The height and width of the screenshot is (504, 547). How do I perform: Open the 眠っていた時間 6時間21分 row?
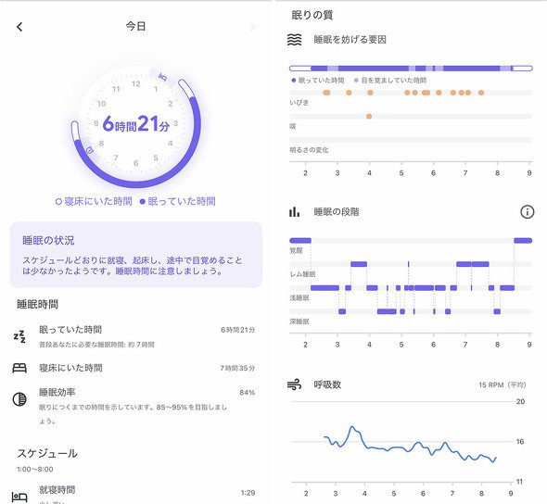point(136,336)
